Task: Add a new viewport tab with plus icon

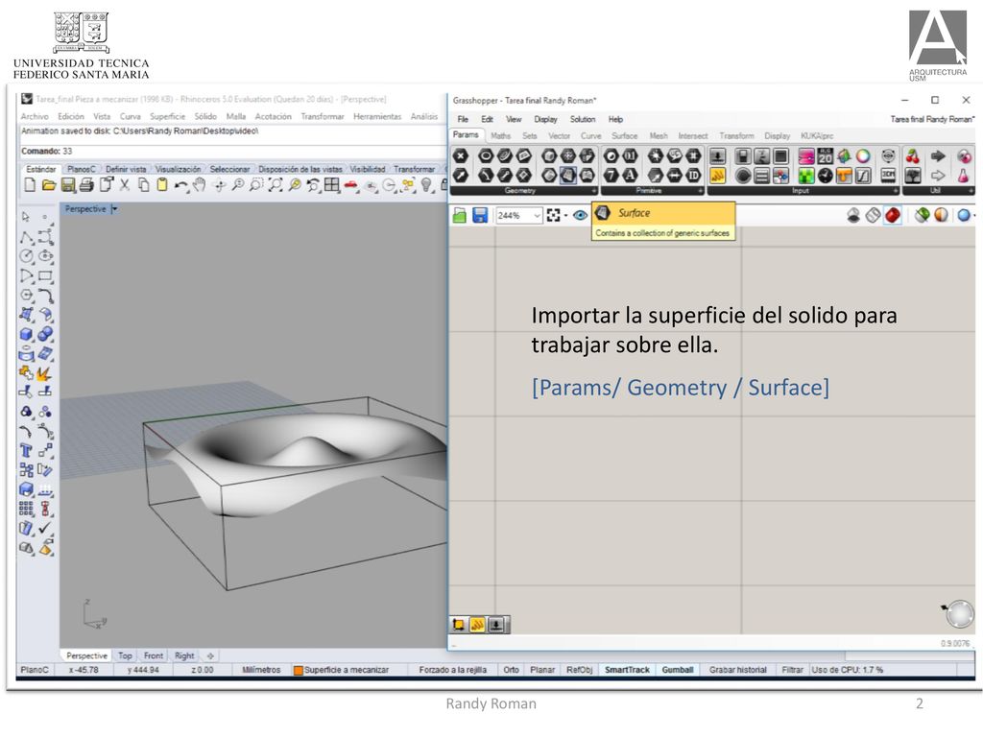Action: coord(210,655)
